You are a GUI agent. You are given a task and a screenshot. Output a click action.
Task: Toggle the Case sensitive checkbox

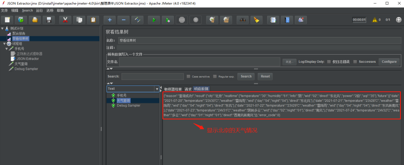(188, 76)
